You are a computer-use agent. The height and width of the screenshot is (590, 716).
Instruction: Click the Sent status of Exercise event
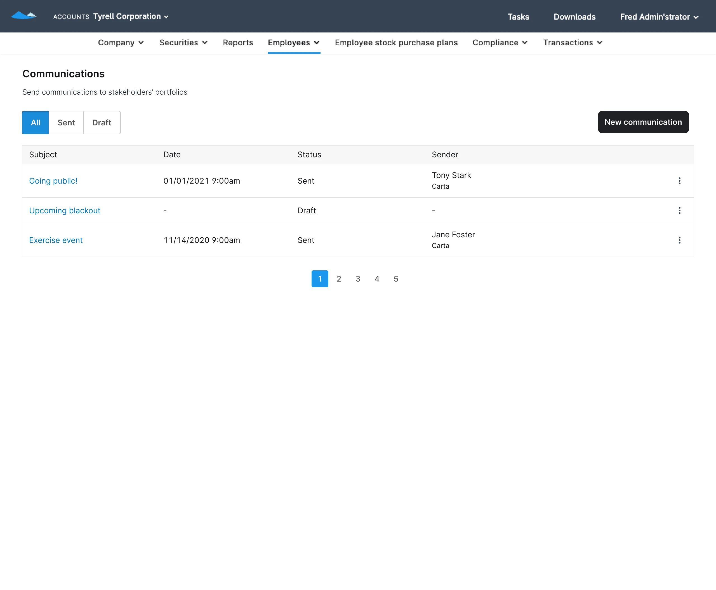tap(306, 240)
